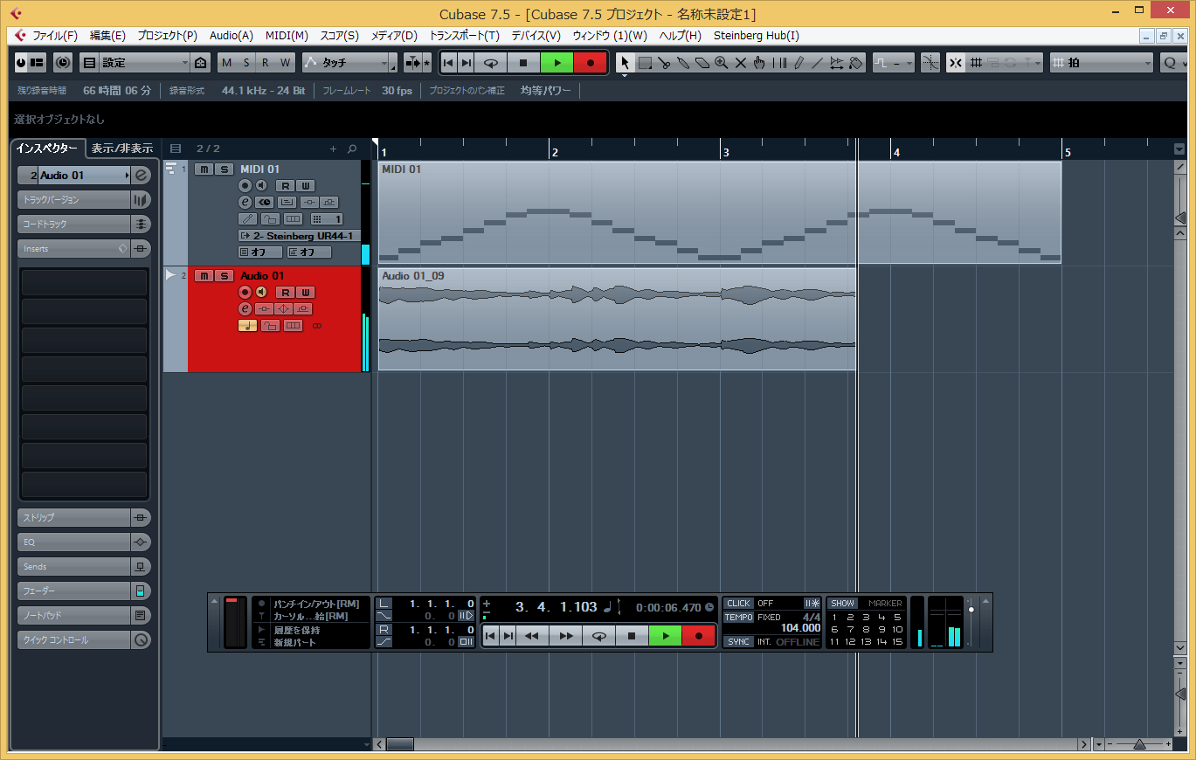Select the Color paint bucket tool
This screenshot has height=760, width=1196.
coord(856,63)
